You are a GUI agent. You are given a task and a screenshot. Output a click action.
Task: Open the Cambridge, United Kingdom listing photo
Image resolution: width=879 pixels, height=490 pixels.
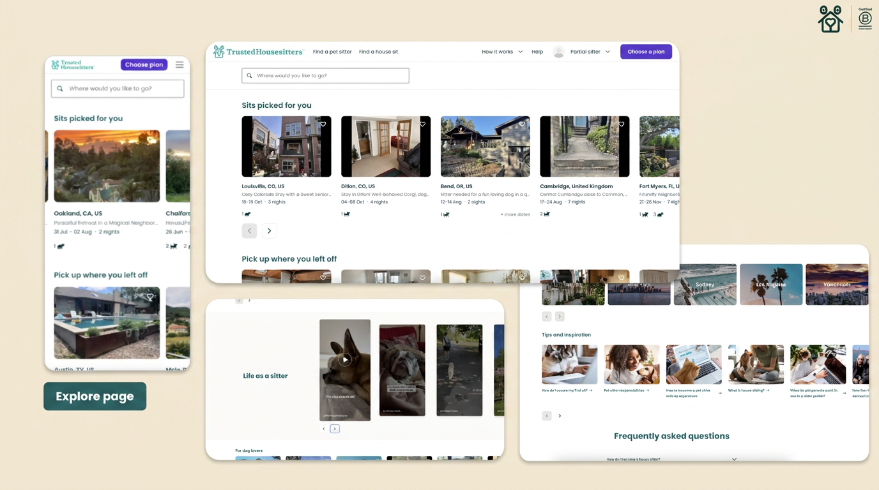click(585, 147)
